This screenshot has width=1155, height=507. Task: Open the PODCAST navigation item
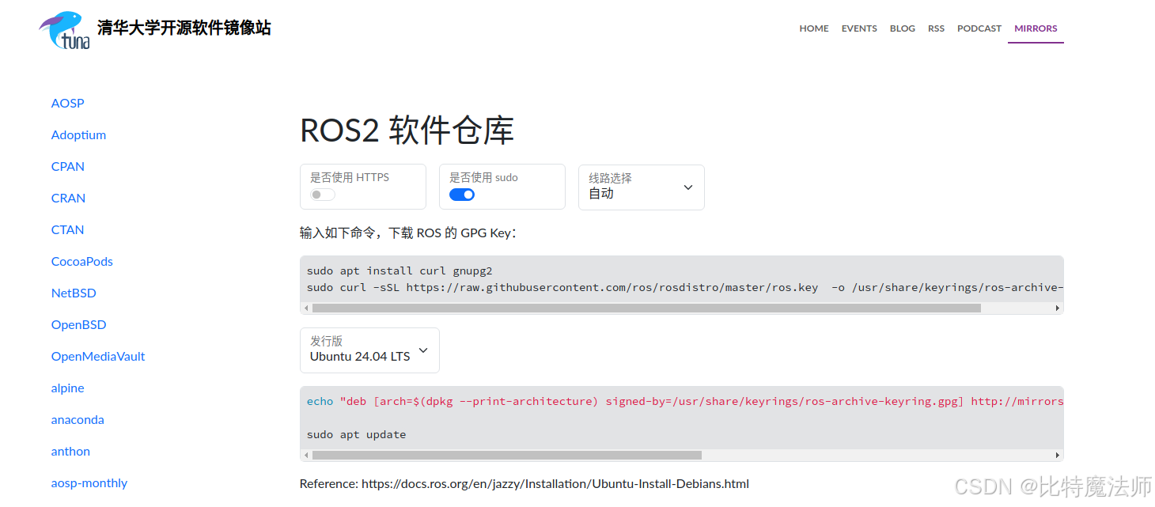coord(979,28)
